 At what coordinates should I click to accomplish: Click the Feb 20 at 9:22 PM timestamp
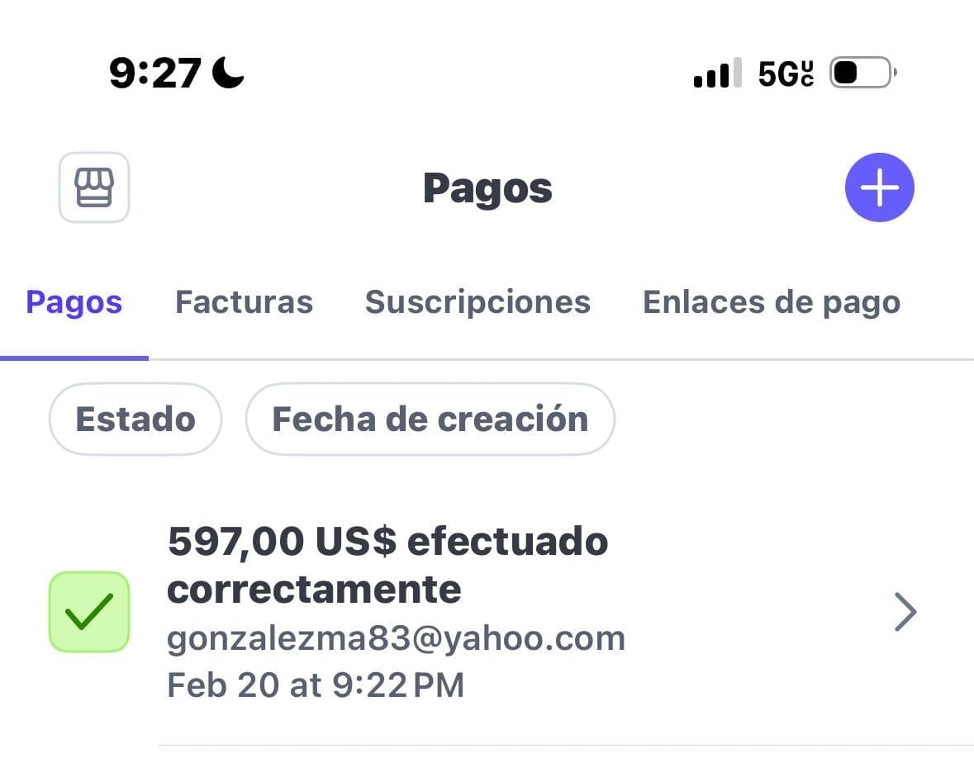(316, 685)
